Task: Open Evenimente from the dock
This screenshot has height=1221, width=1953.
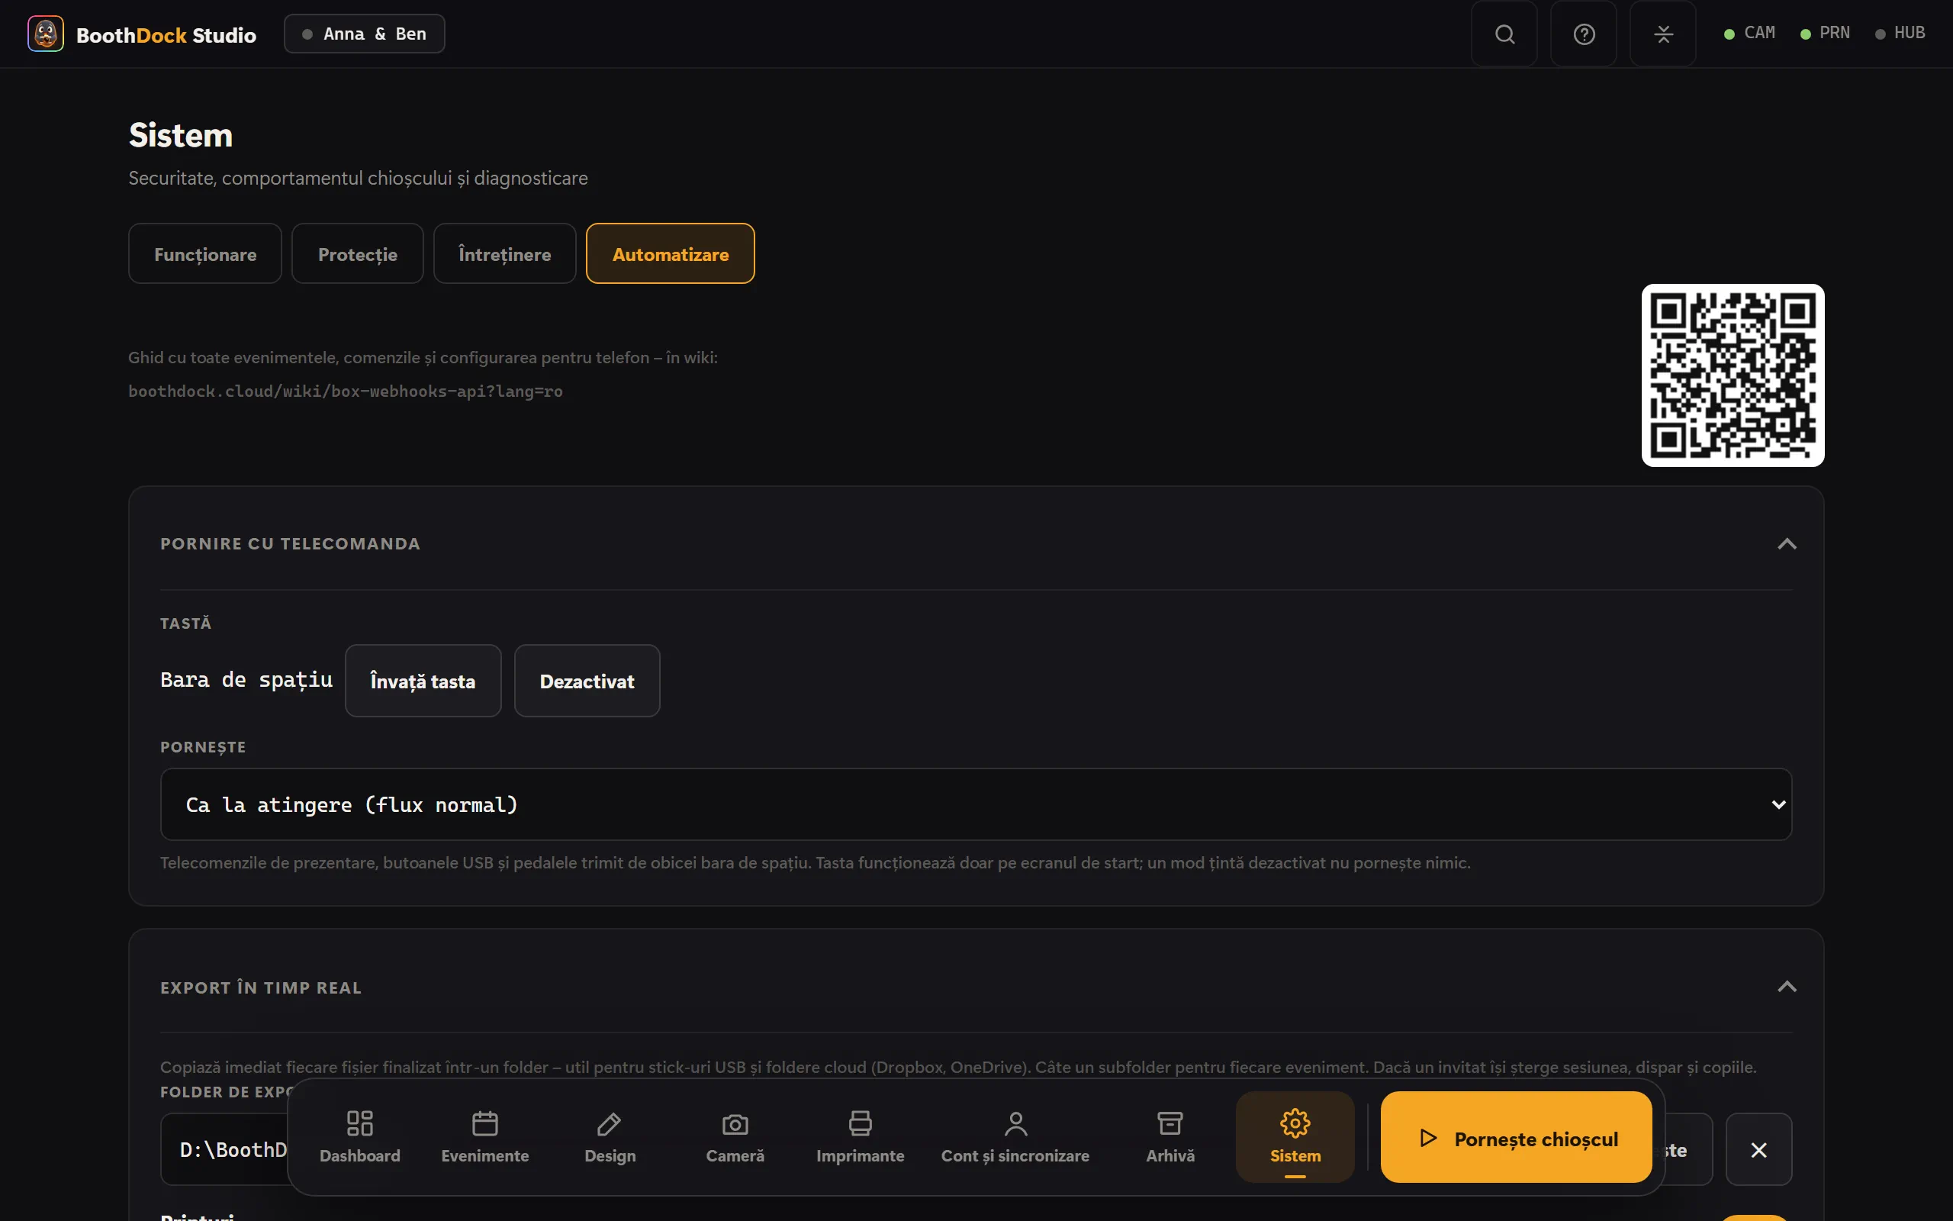Action: tap(485, 1137)
